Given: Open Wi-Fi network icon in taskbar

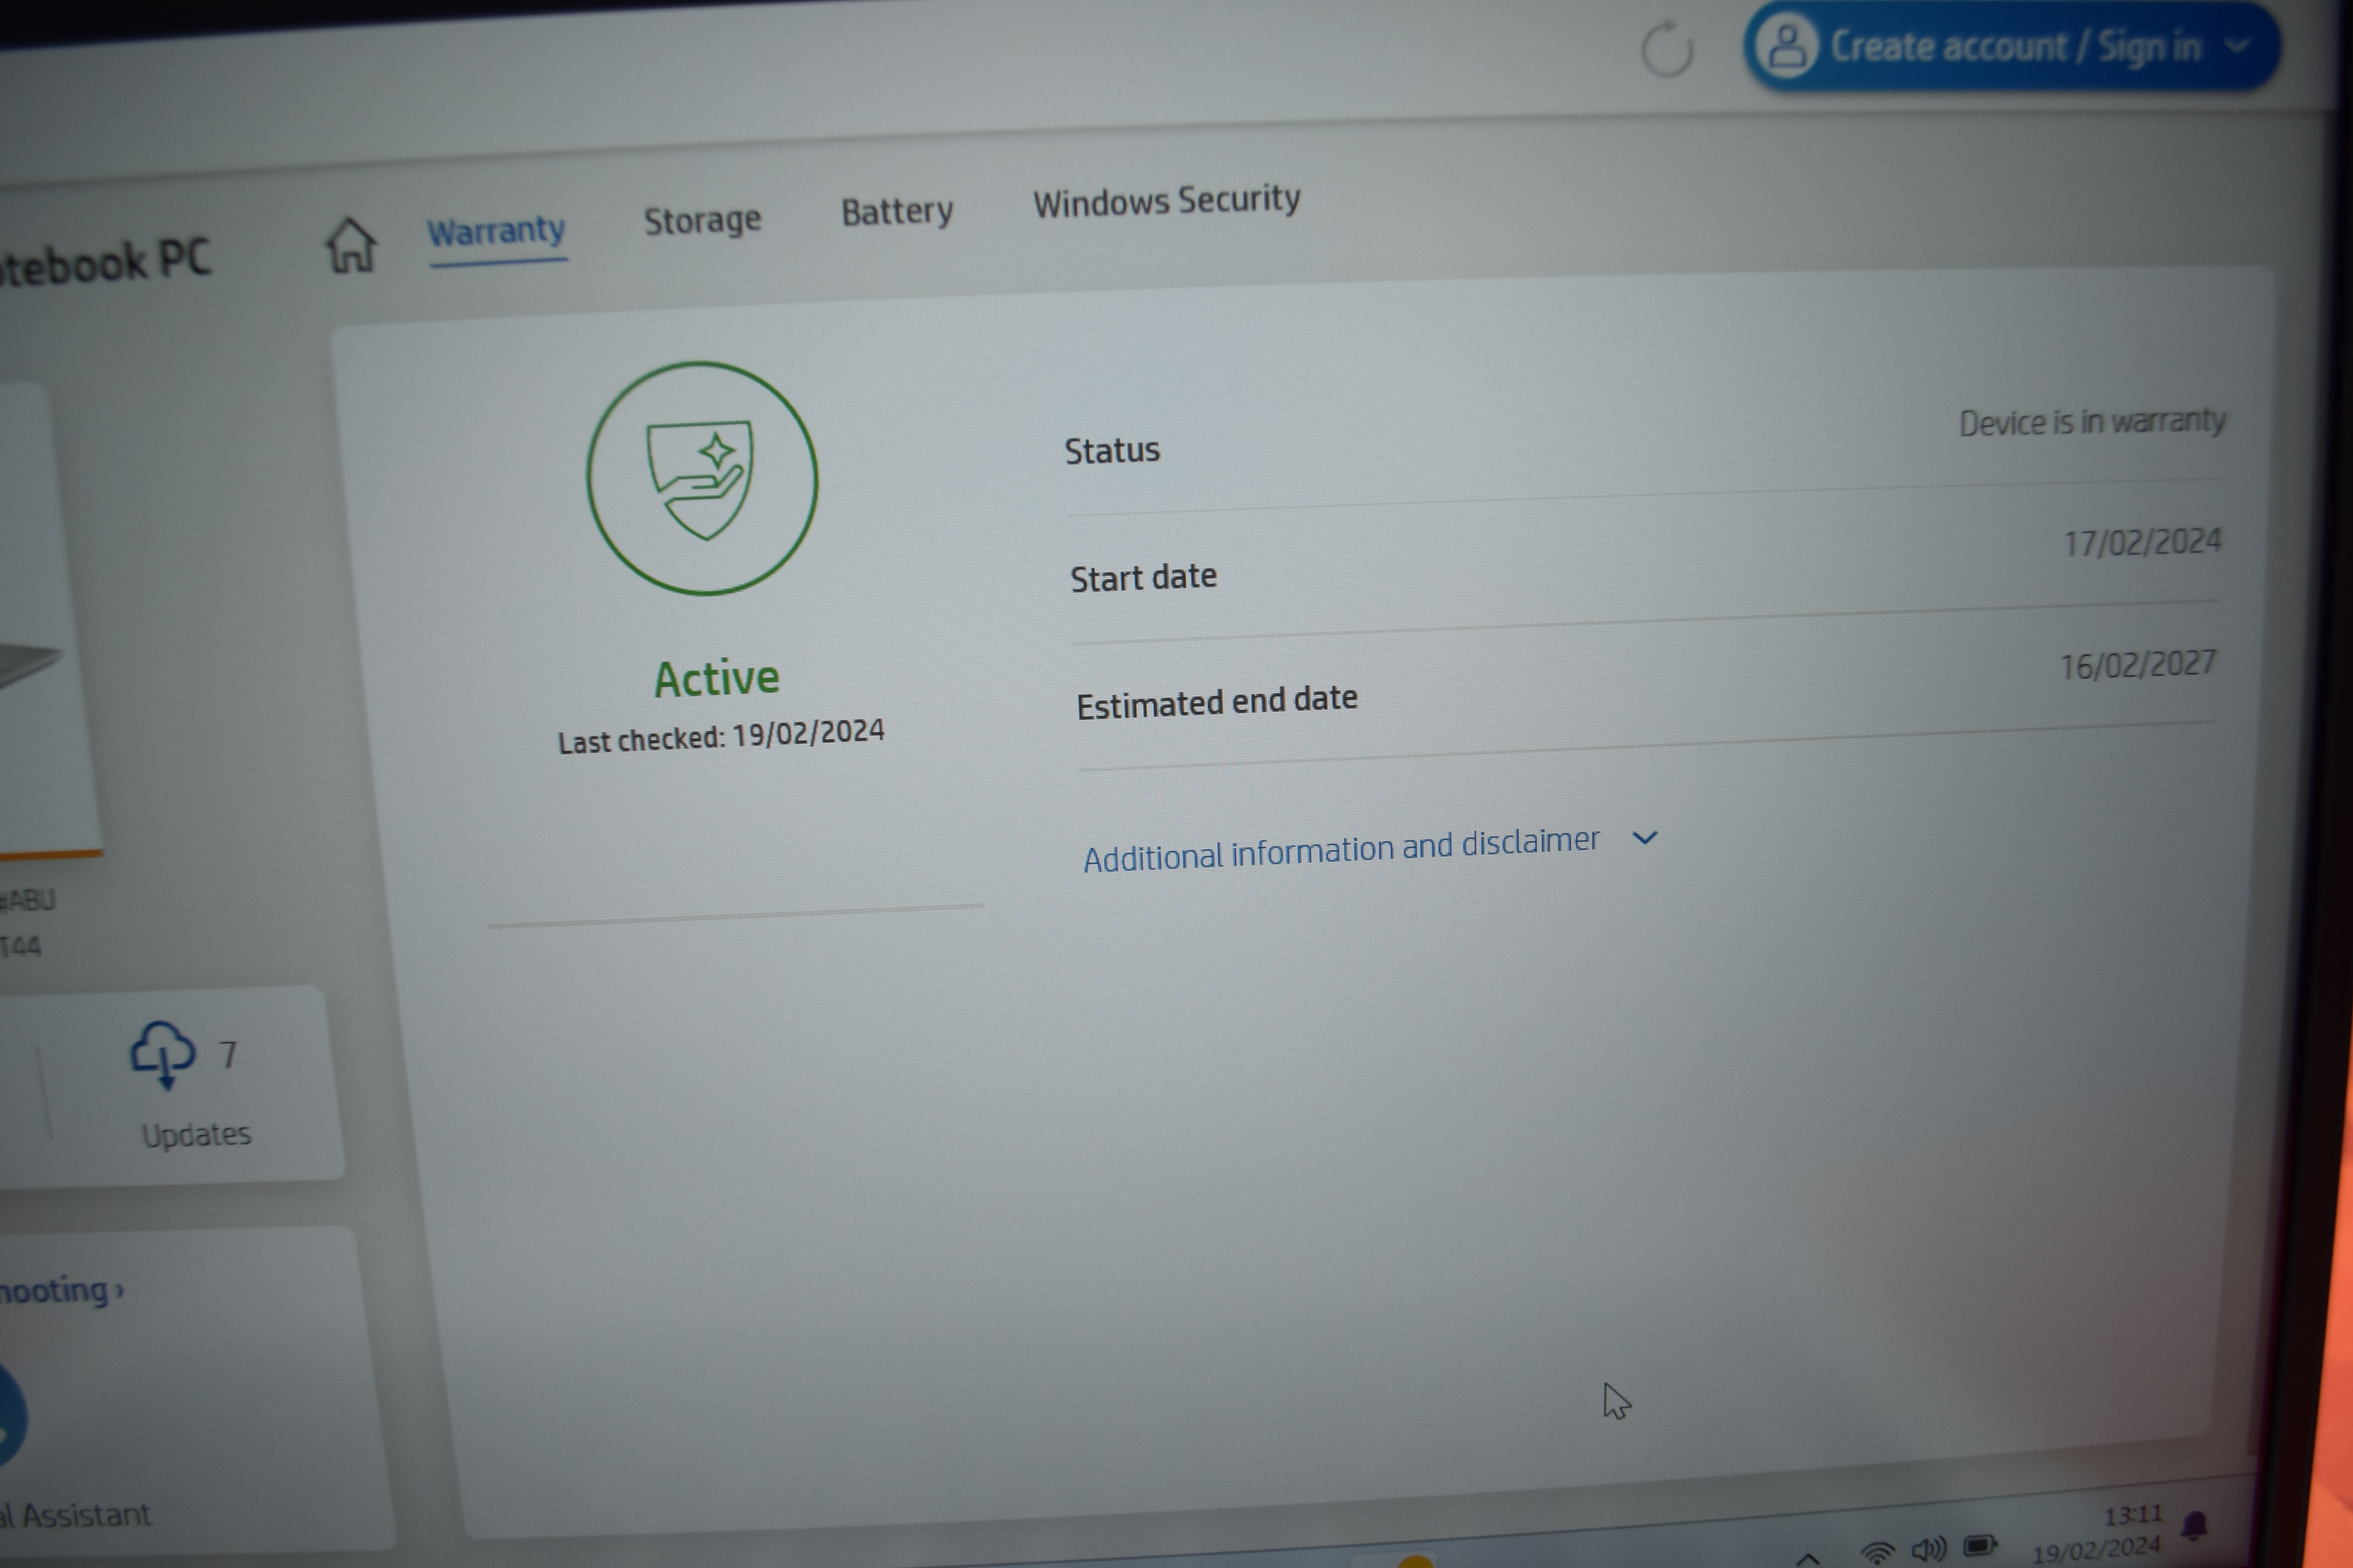Looking at the screenshot, I should point(1878,1552).
